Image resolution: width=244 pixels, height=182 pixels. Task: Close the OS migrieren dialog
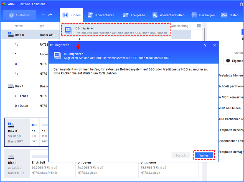[x=214, y=45]
